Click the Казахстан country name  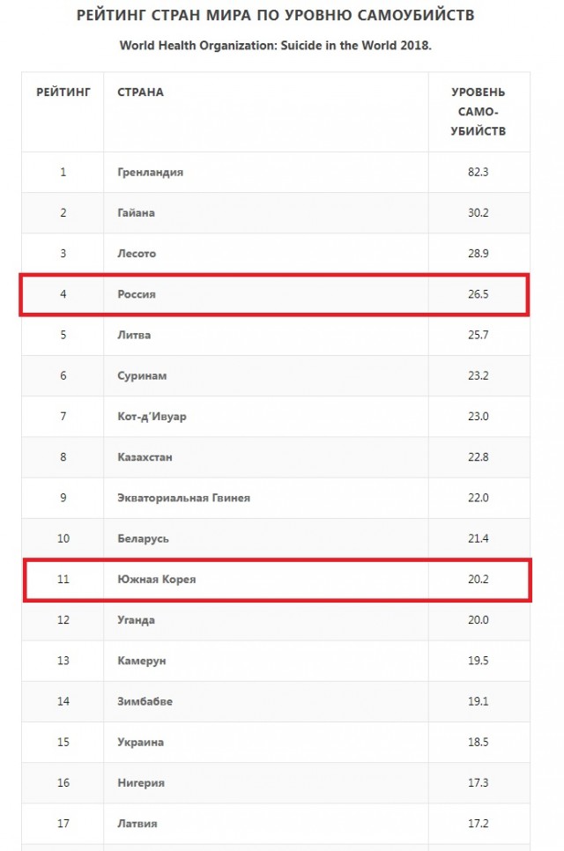pos(145,457)
